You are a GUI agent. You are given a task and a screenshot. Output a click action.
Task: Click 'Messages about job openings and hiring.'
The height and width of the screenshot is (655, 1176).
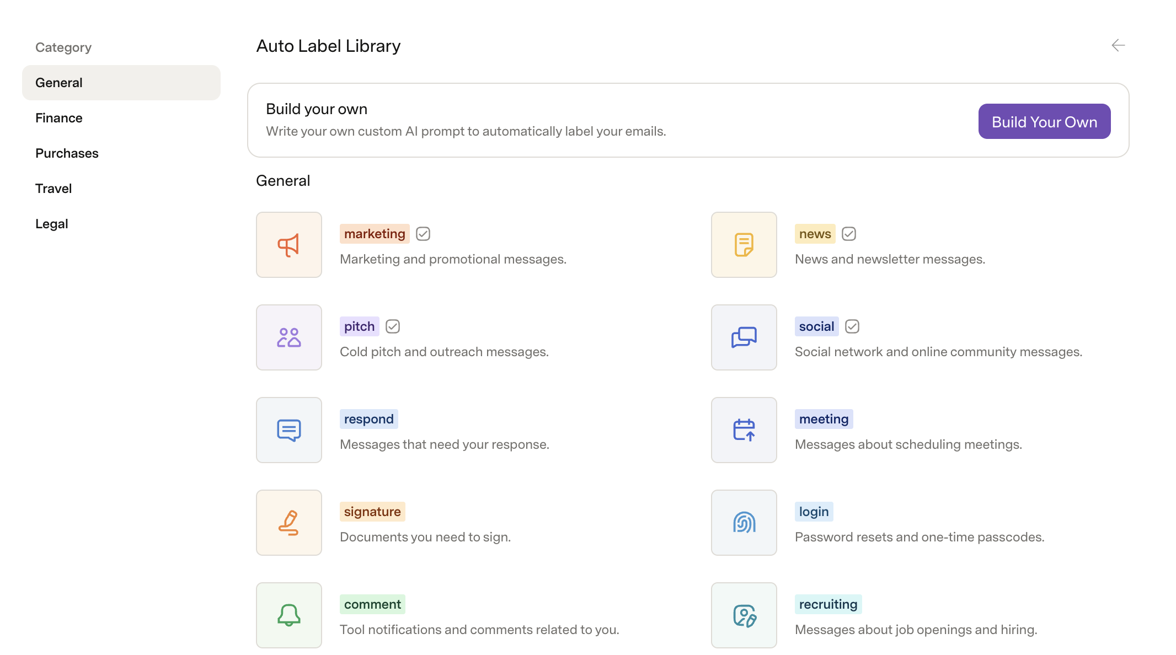[916, 630]
